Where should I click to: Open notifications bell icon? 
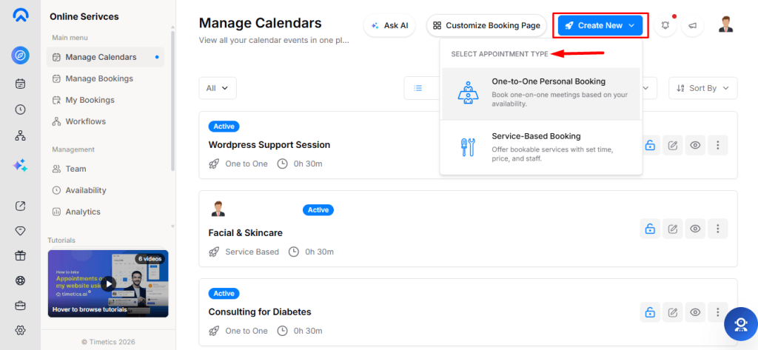(x=665, y=26)
